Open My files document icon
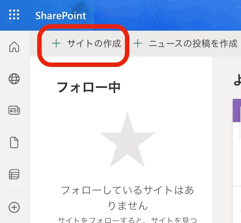Screen dimensions: 241x223 click(14, 143)
